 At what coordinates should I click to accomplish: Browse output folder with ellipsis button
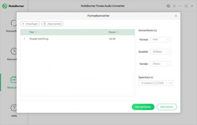pyautogui.click(x=171, y=83)
